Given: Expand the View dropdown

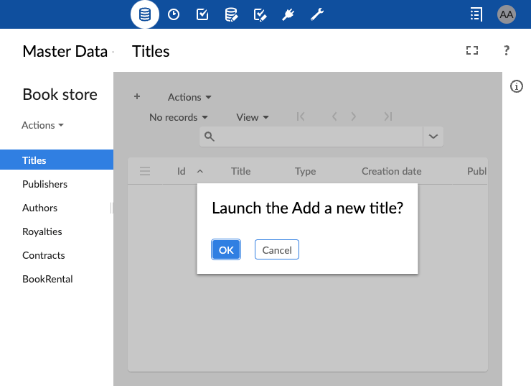Looking at the screenshot, I should (253, 117).
